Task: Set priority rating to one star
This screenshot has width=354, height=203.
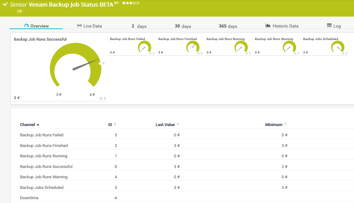Action: (x=124, y=3)
